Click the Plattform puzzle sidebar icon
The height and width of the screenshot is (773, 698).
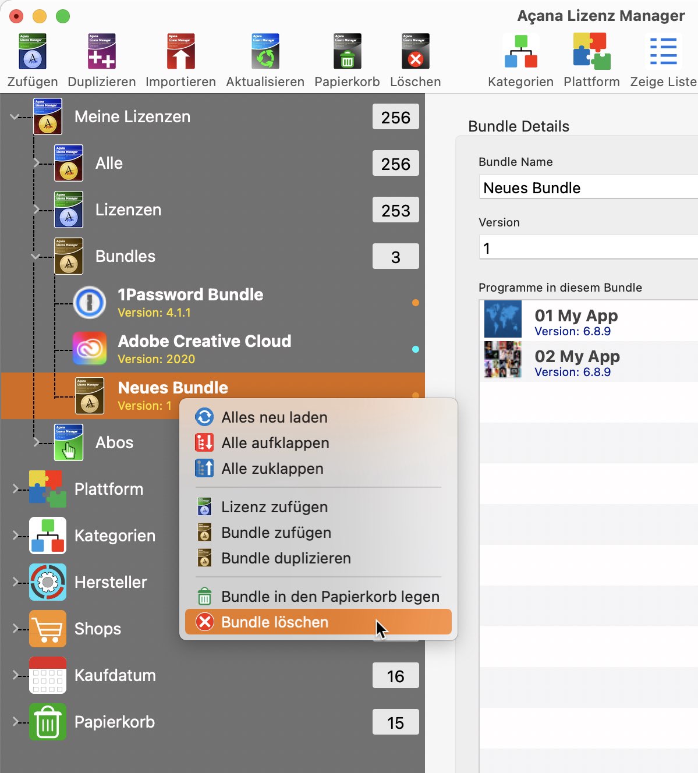click(48, 489)
